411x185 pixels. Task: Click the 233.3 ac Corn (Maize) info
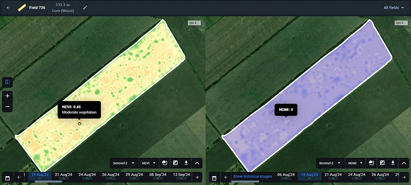pos(63,8)
